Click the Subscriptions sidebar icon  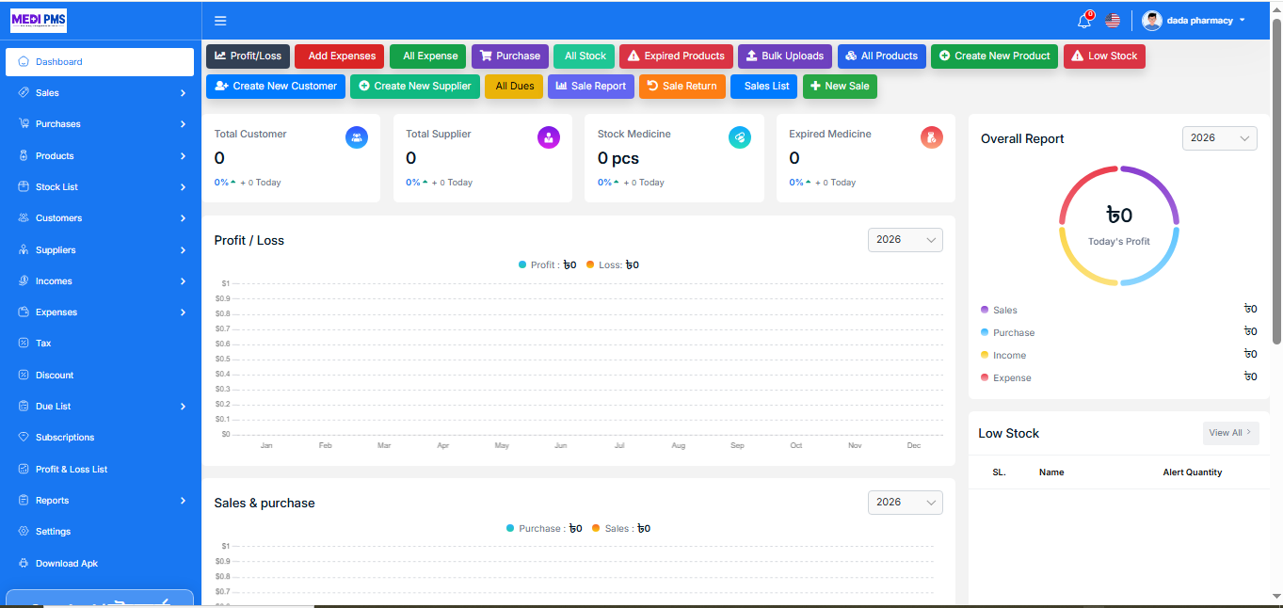tap(24, 438)
